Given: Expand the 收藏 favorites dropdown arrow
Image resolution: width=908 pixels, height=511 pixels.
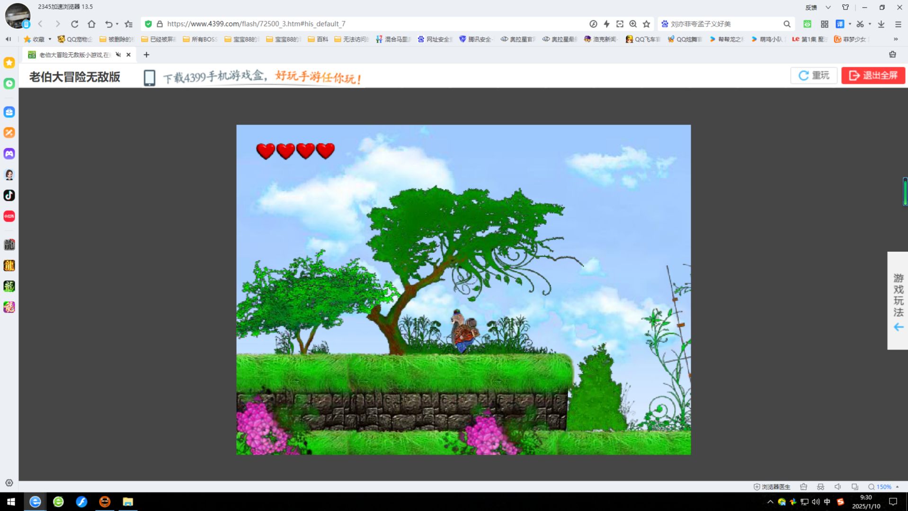Looking at the screenshot, I should [x=50, y=39].
